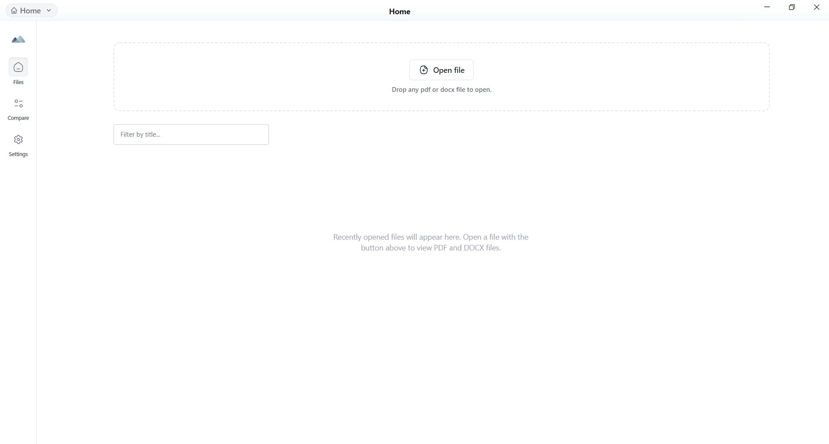Open the Compare tool in the sidebar

coord(18,109)
